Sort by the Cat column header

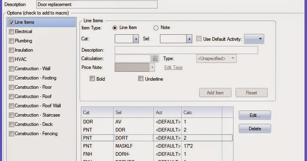[97, 113]
